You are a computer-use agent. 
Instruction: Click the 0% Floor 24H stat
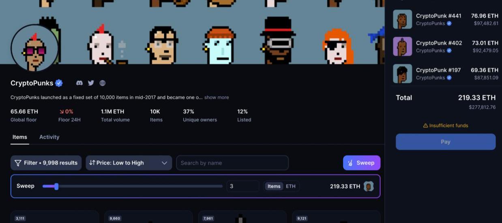point(69,115)
